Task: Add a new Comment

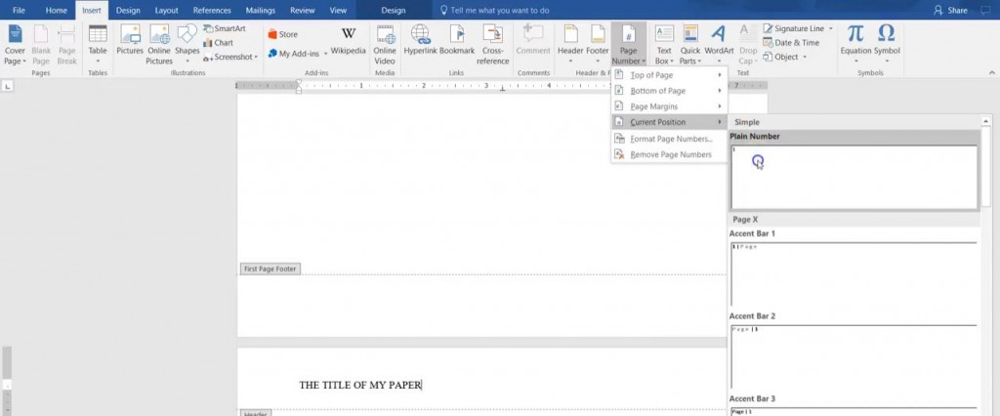Action: coord(533,42)
